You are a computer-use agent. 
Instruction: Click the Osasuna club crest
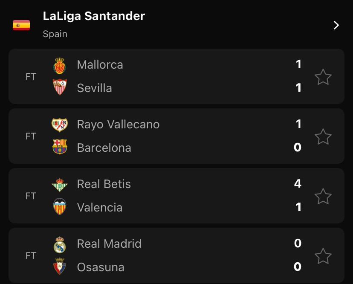[x=60, y=267]
